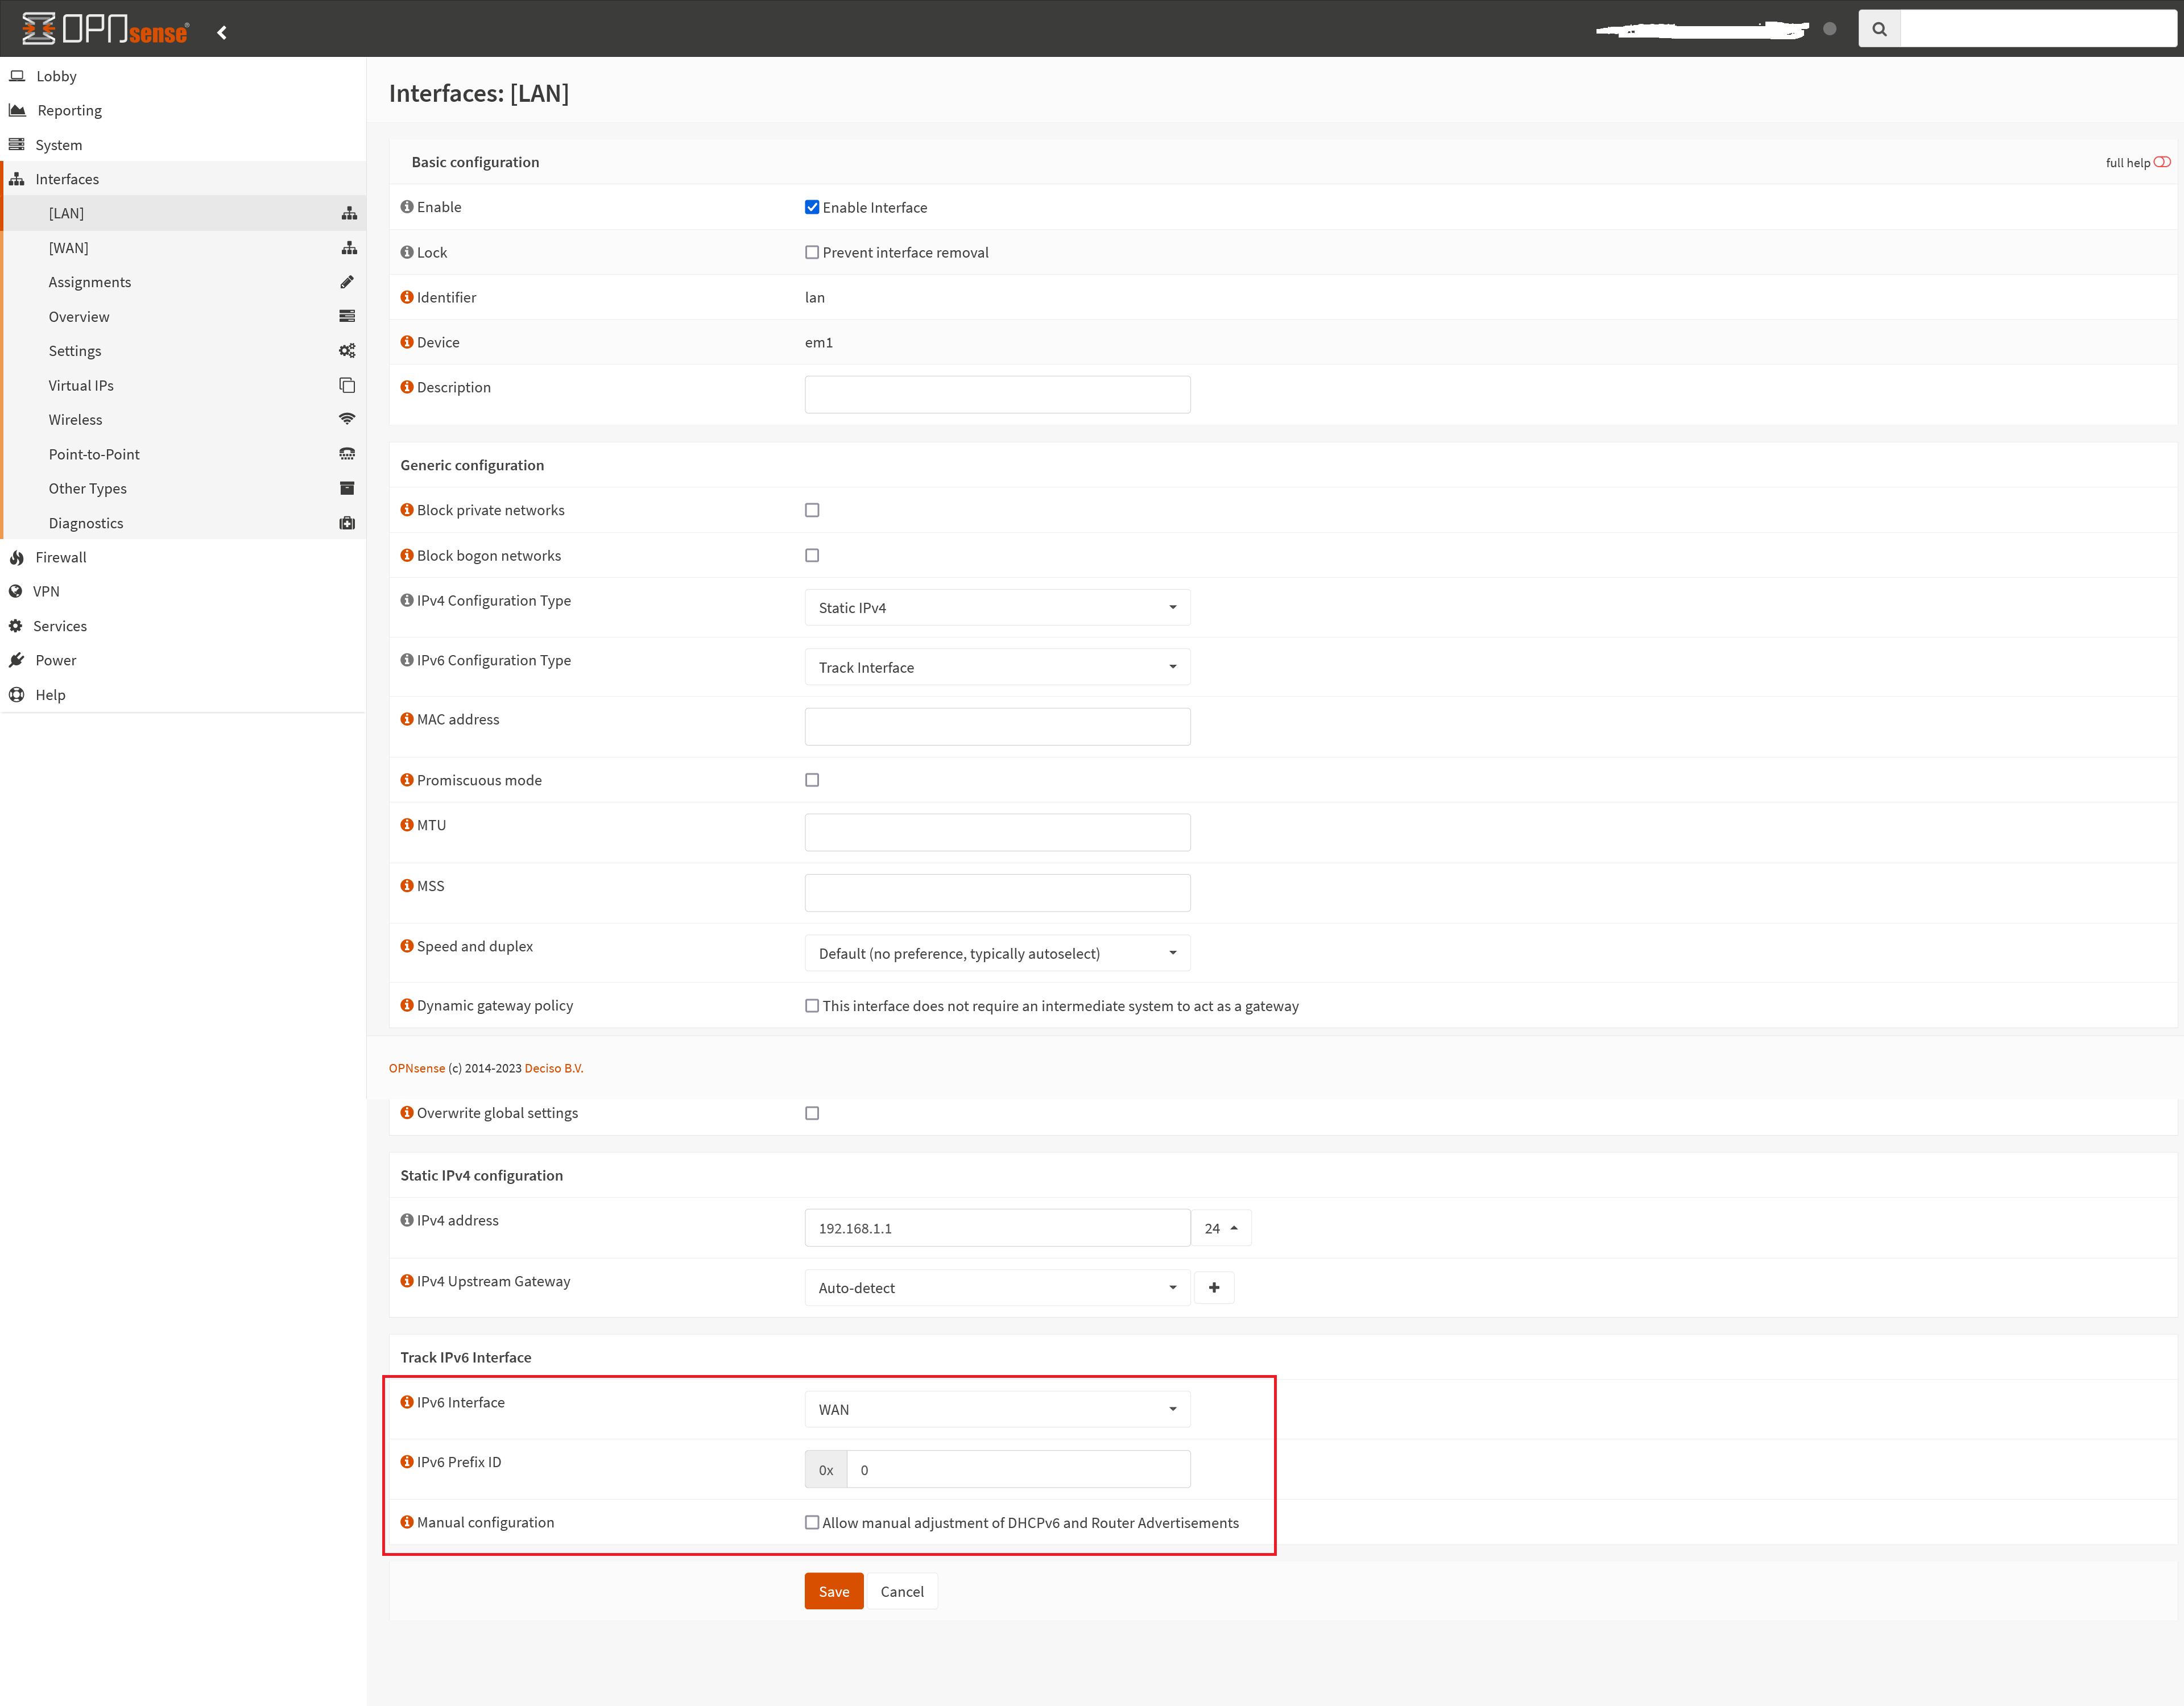Select the [WAN] interface menu item

(69, 248)
